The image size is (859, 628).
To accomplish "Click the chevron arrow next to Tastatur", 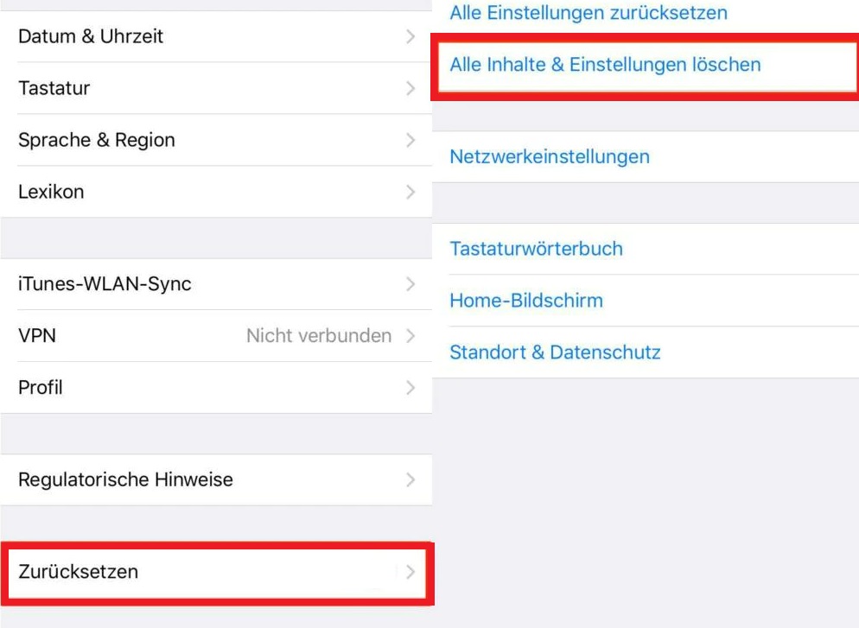I will point(410,88).
